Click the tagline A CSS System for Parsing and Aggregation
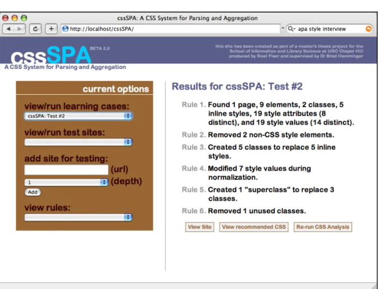 [65, 67]
